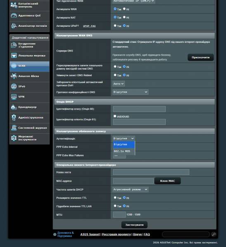Click the Допомога & Підтримка link
226x247 pixels.
point(65,234)
